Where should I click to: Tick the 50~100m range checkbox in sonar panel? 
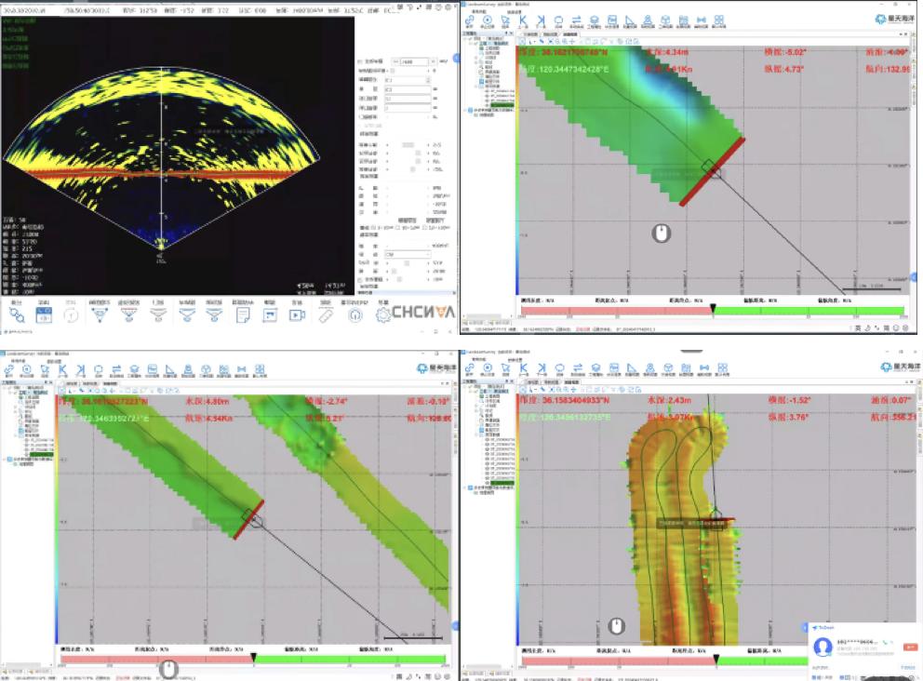point(424,226)
